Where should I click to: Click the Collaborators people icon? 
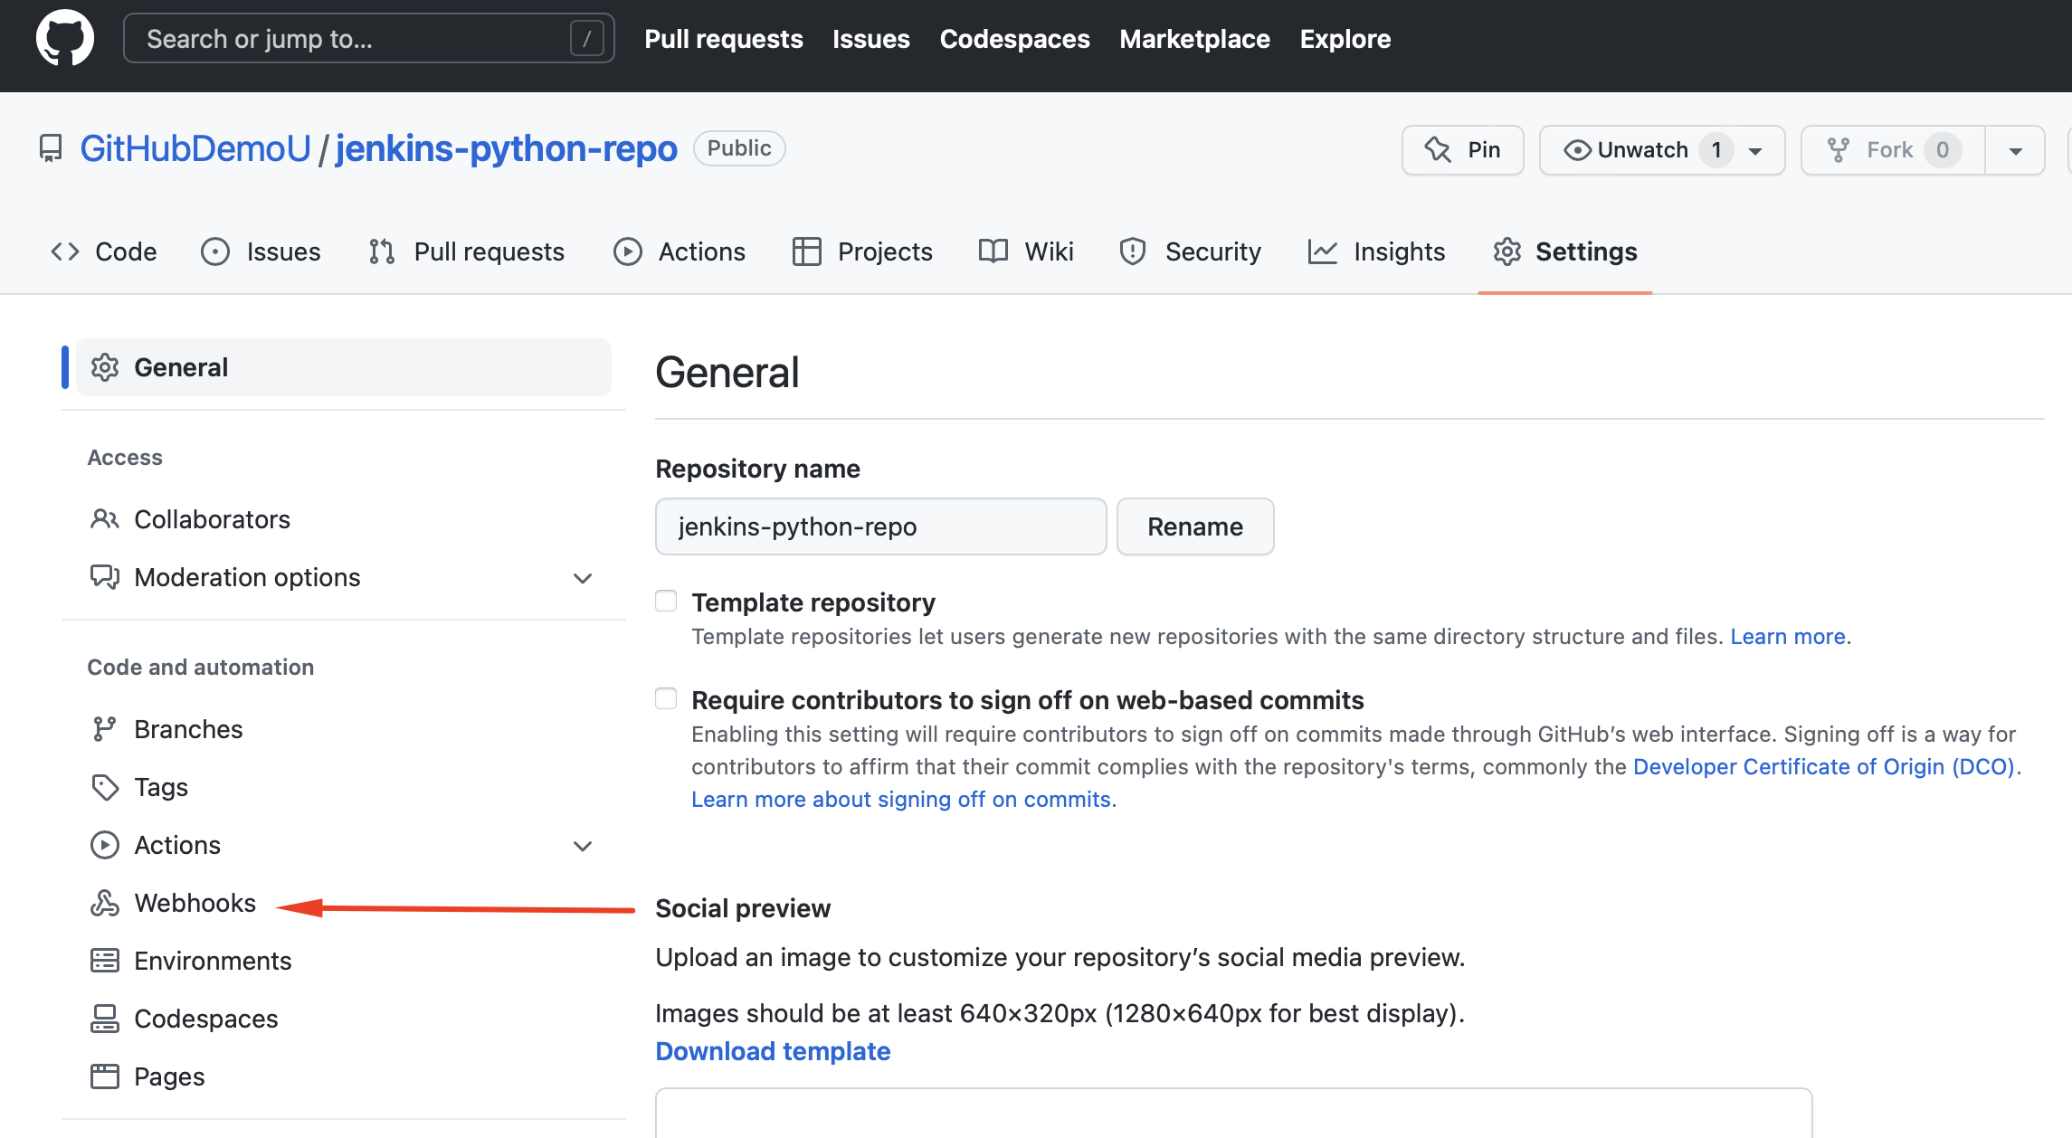[x=105, y=519]
